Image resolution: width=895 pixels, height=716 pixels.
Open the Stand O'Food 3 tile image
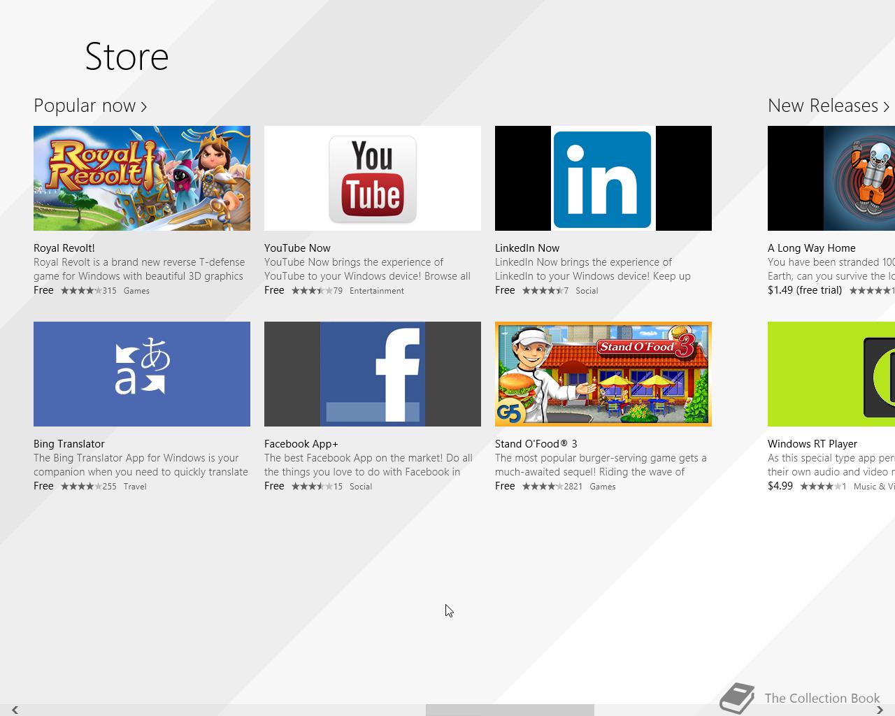(x=603, y=374)
